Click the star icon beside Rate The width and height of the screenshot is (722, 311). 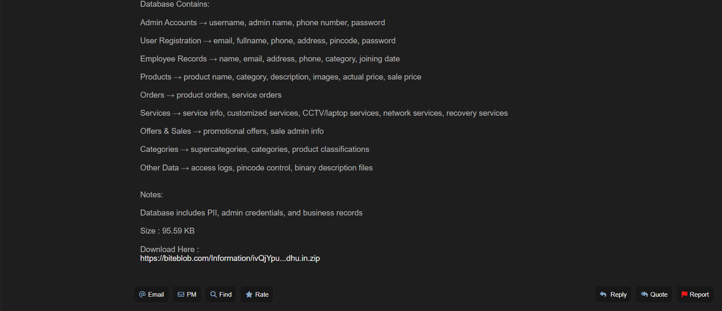pyautogui.click(x=249, y=295)
